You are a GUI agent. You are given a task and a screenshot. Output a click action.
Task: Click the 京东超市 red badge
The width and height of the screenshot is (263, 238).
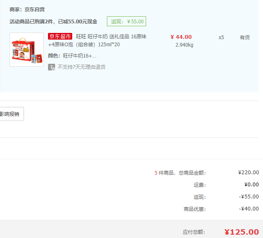click(x=60, y=36)
